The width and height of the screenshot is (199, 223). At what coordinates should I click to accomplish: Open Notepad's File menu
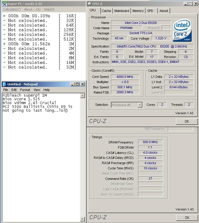[6, 90]
